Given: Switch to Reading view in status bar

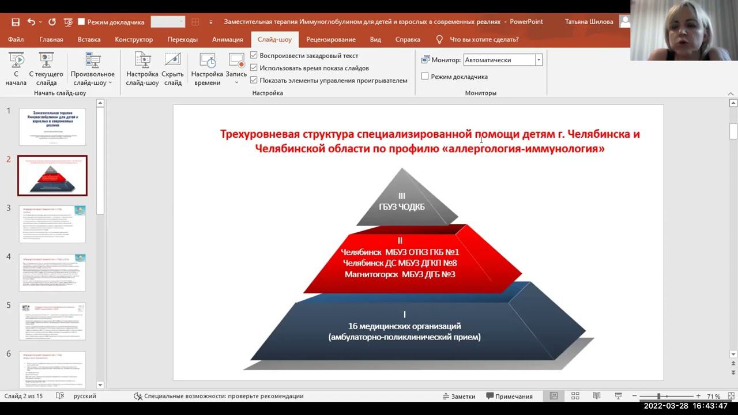Looking at the screenshot, I should tap(597, 396).
